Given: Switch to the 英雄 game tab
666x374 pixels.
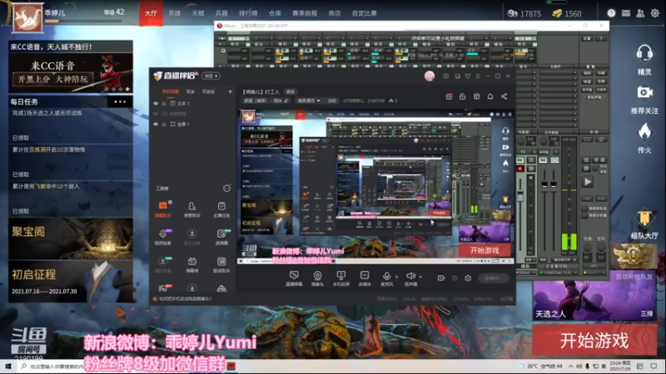Looking at the screenshot, I should pyautogui.click(x=174, y=13).
